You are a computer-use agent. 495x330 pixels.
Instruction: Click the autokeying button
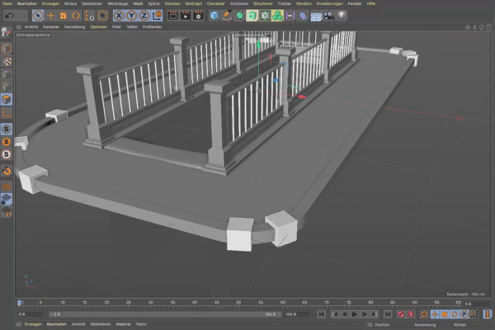tap(411, 314)
